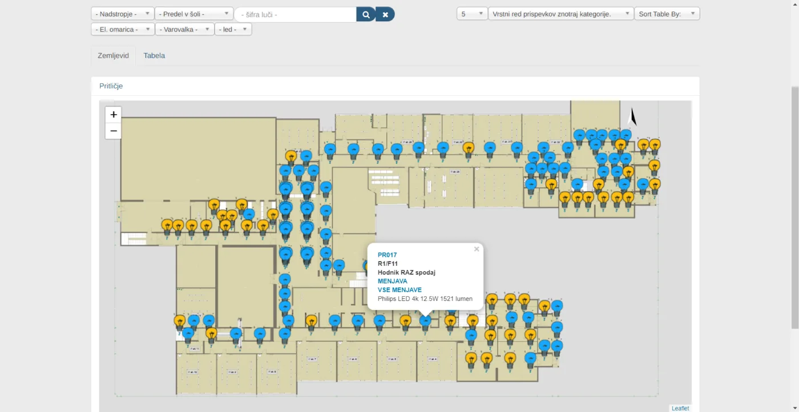Screen dimensions: 799x412
Task: Zoom out of the map
Action: [114, 131]
